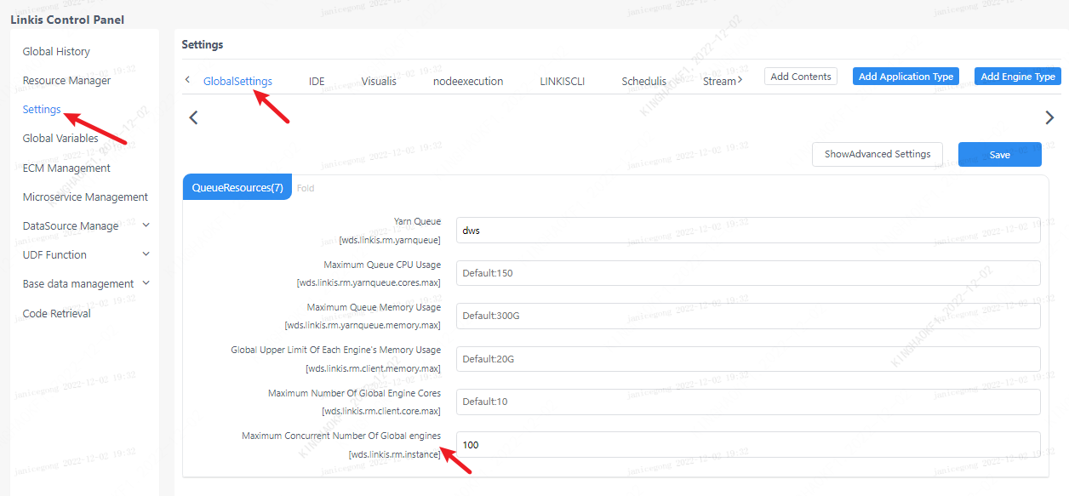The image size is (1069, 496).
Task: Click the left arrow beside GlobalSettings tab
Action: [187, 80]
